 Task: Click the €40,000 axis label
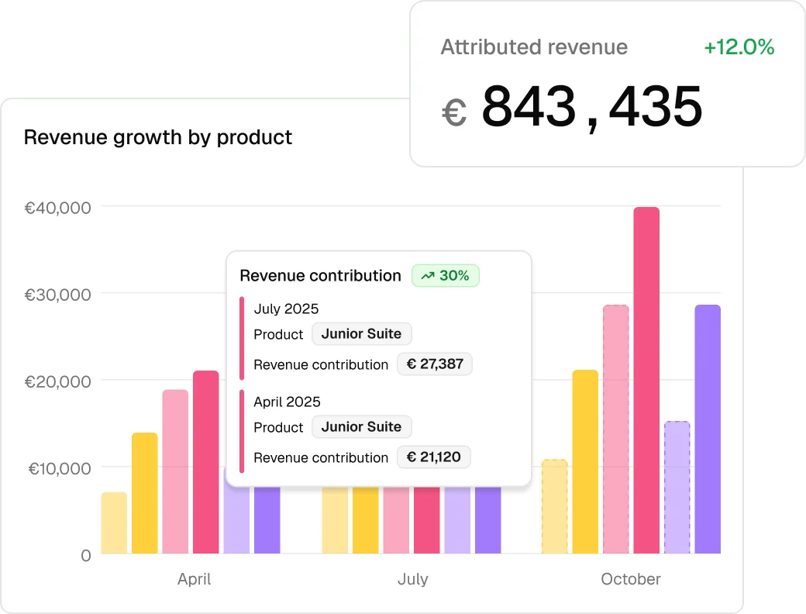coord(57,208)
